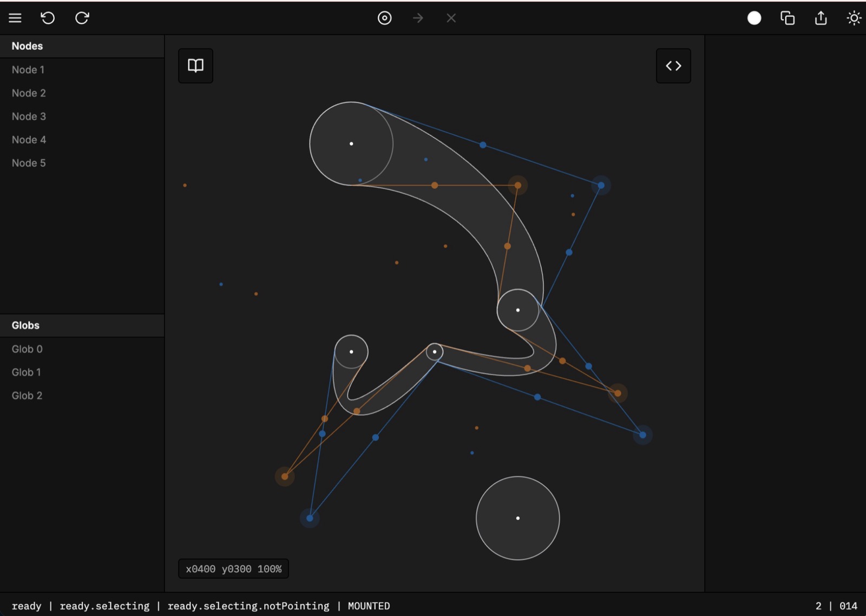This screenshot has width=866, height=616.
Task: Select the link arrow tool
Action: (418, 18)
